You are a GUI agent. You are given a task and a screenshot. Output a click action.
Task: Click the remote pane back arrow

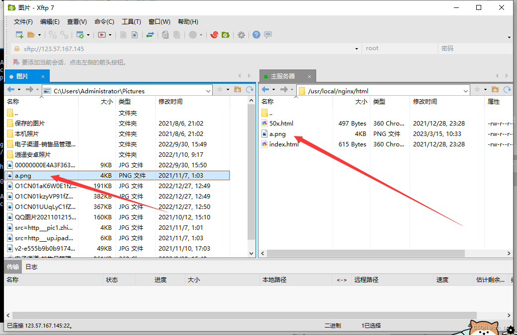coord(265,89)
